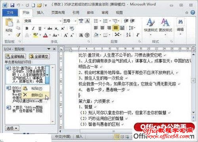Click the tab selector at ruler corner
Image resolution: width=198 pixels, height=142 pixels.
tap(61, 49)
